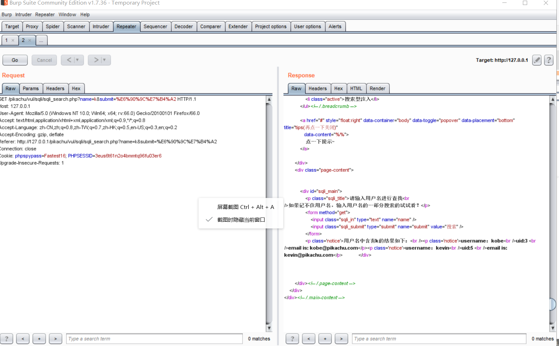Image resolution: width=559 pixels, height=346 pixels.
Task: Open the Repeater help question mark icon
Action: (x=549, y=60)
